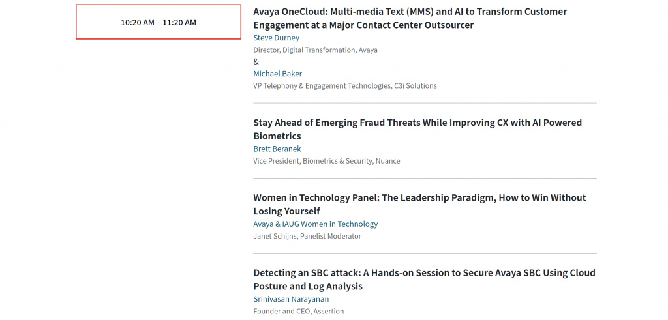668x320 pixels.
Task: Click Janet Schijns, Panelist Moderator text
Action: (307, 236)
